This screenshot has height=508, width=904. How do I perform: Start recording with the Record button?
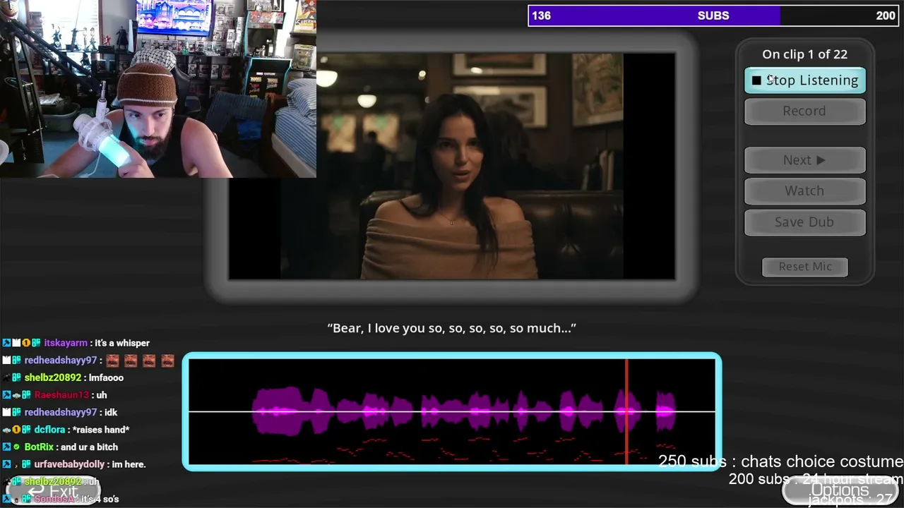[x=804, y=111]
